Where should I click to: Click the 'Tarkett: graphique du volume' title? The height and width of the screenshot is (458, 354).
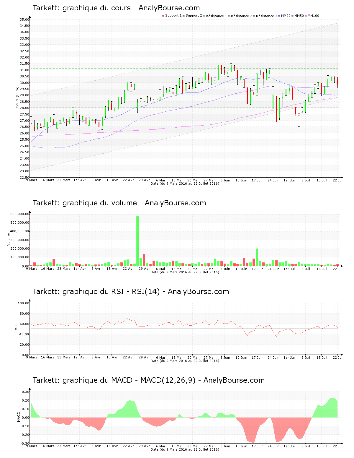pos(85,203)
